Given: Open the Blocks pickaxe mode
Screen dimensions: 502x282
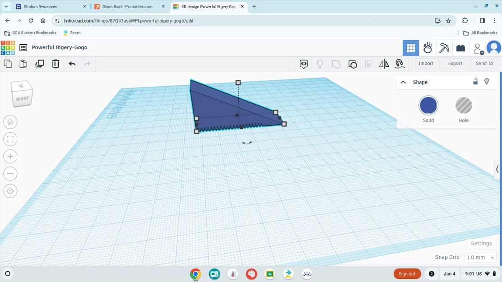Looking at the screenshot, I should point(444,48).
